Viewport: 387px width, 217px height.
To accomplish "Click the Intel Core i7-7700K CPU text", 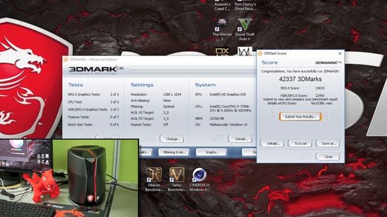I will [230, 108].
